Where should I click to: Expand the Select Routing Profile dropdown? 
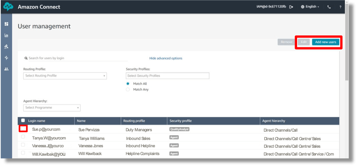point(65,76)
